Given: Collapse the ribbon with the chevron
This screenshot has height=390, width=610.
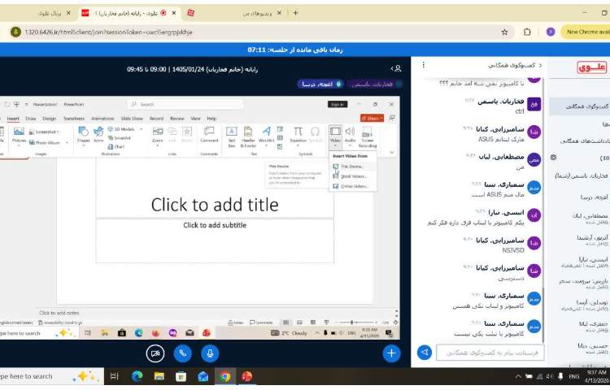Looking at the screenshot, I should [x=392, y=152].
